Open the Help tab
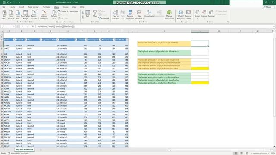This screenshot has height=155, width=276. point(82,7)
